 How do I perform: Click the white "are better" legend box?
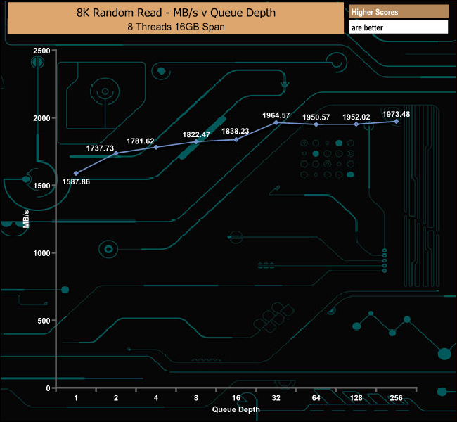[x=398, y=27]
